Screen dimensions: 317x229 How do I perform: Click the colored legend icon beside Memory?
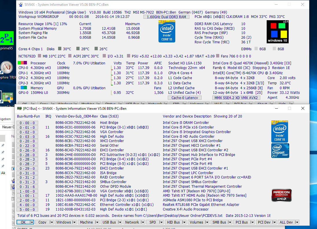pyautogui.click(x=22, y=87)
